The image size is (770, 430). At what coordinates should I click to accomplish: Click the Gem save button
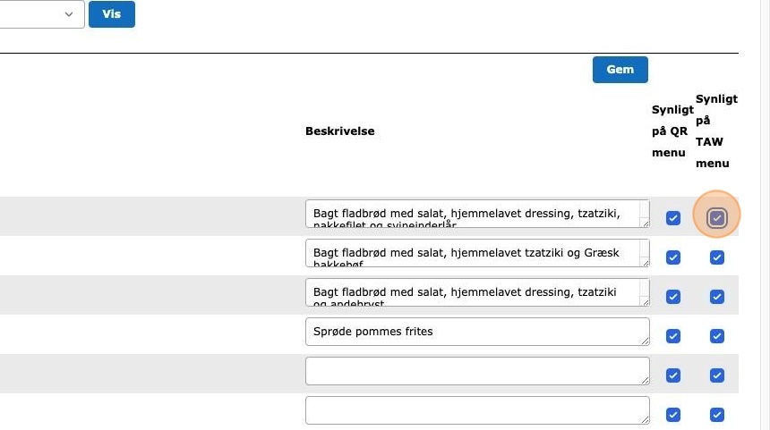click(620, 70)
